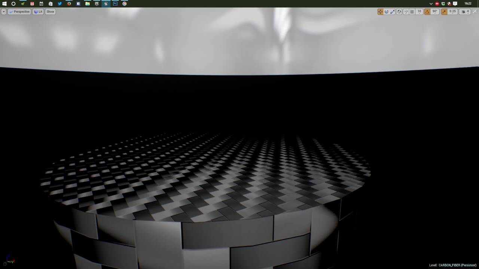Select the translate gizmo tool
This screenshot has width=479, height=269.
coord(380,12)
